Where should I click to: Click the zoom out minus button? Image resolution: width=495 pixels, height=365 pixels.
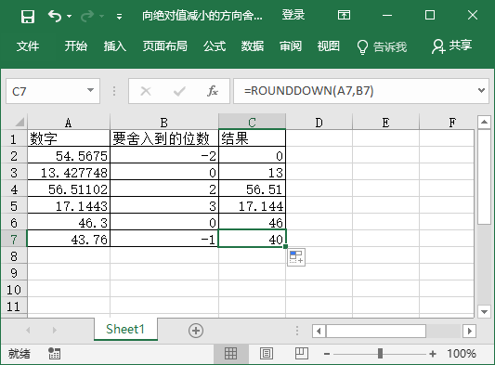click(327, 354)
